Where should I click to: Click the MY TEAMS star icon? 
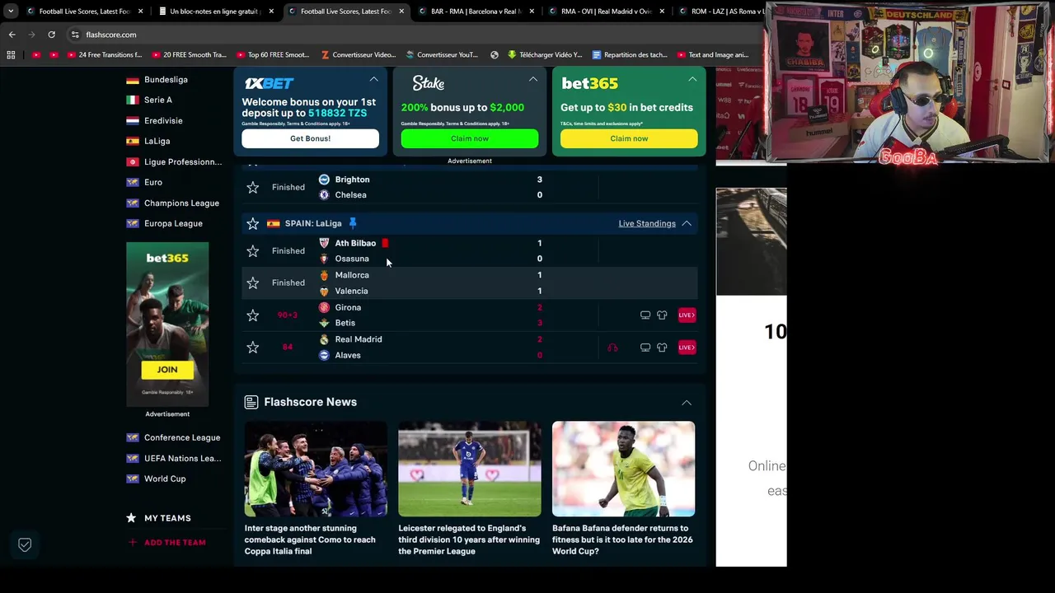131,518
